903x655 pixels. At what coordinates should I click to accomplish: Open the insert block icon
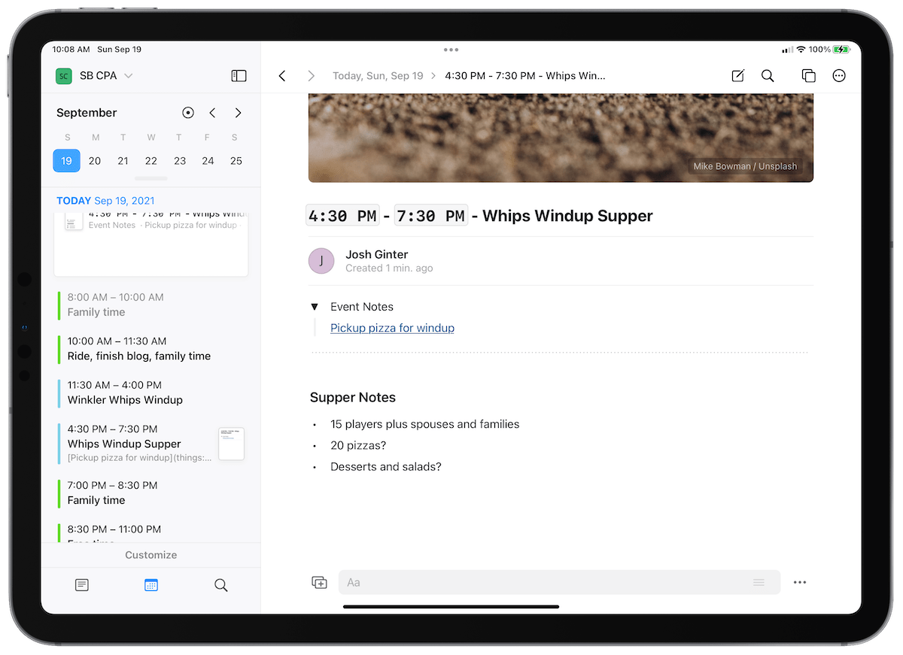pyautogui.click(x=319, y=582)
